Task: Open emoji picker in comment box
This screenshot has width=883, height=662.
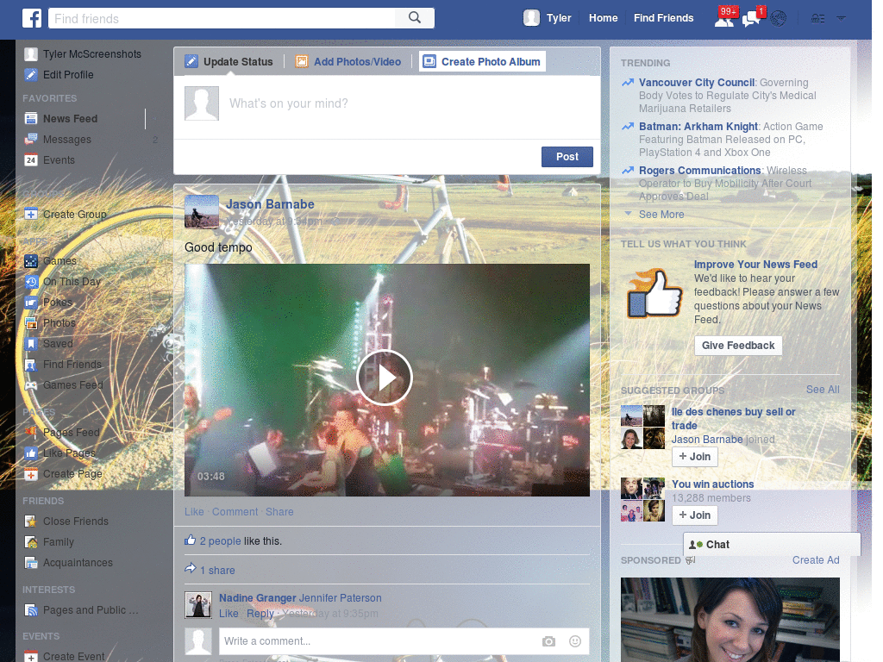Action: (575, 641)
